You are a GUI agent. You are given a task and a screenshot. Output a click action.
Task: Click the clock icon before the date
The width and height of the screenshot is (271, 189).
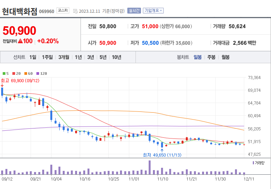pos(75,11)
